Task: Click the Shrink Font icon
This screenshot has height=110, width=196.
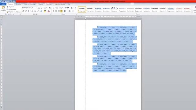Action: point(42,8)
